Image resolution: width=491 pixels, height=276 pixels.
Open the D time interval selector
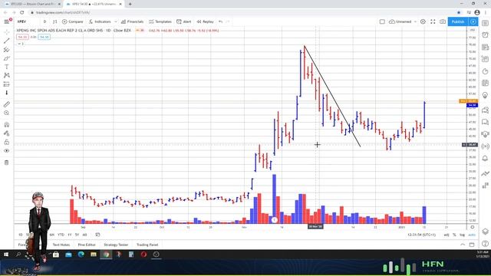(x=44, y=21)
